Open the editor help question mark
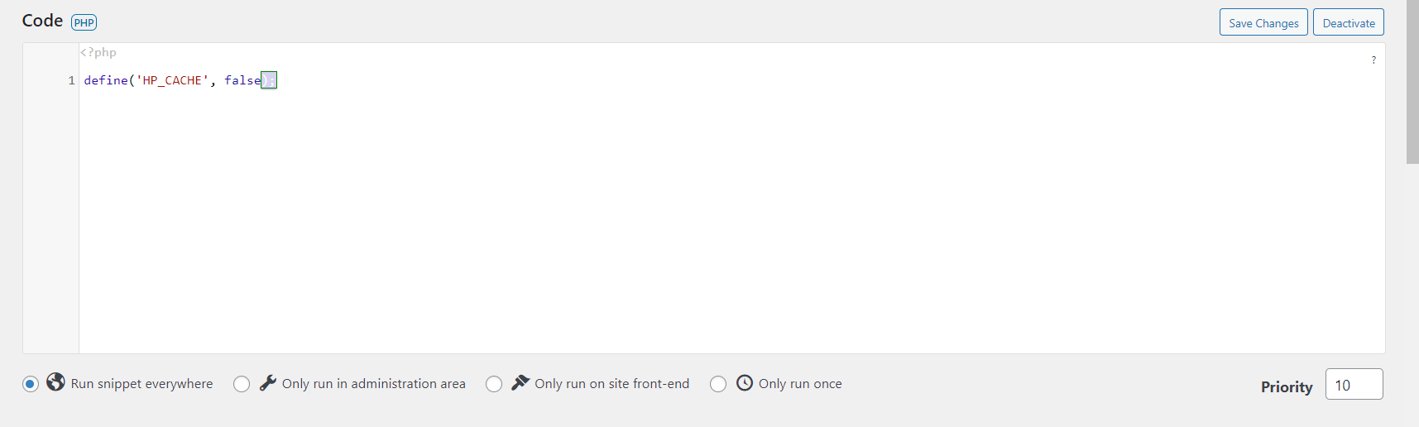Viewport: 1419px width, 427px height. 1373,60
